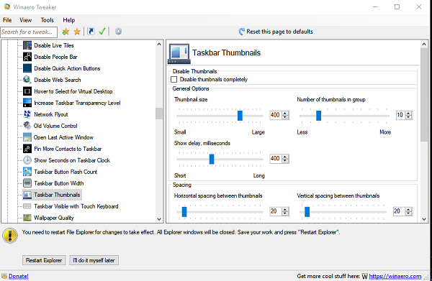Click the yellow exclamation warning icon
The height and width of the screenshot is (281, 432).
[x=10, y=236]
